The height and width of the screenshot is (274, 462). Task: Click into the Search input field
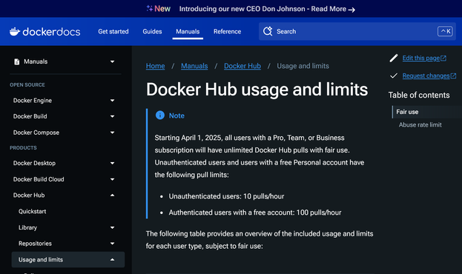(x=357, y=31)
